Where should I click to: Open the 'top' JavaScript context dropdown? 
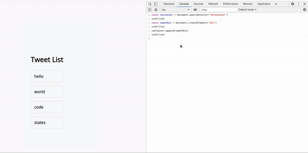pyautogui.click(x=176, y=10)
